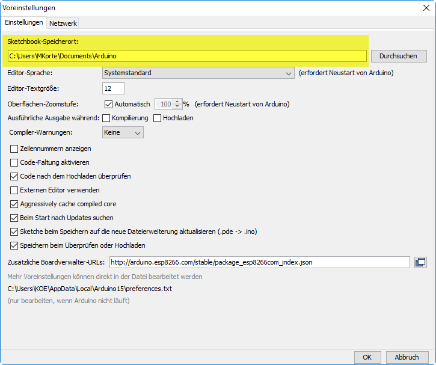The height and width of the screenshot is (365, 436).
Task: Uncheck the Automatisch zoom checkbox
Action: 109,104
